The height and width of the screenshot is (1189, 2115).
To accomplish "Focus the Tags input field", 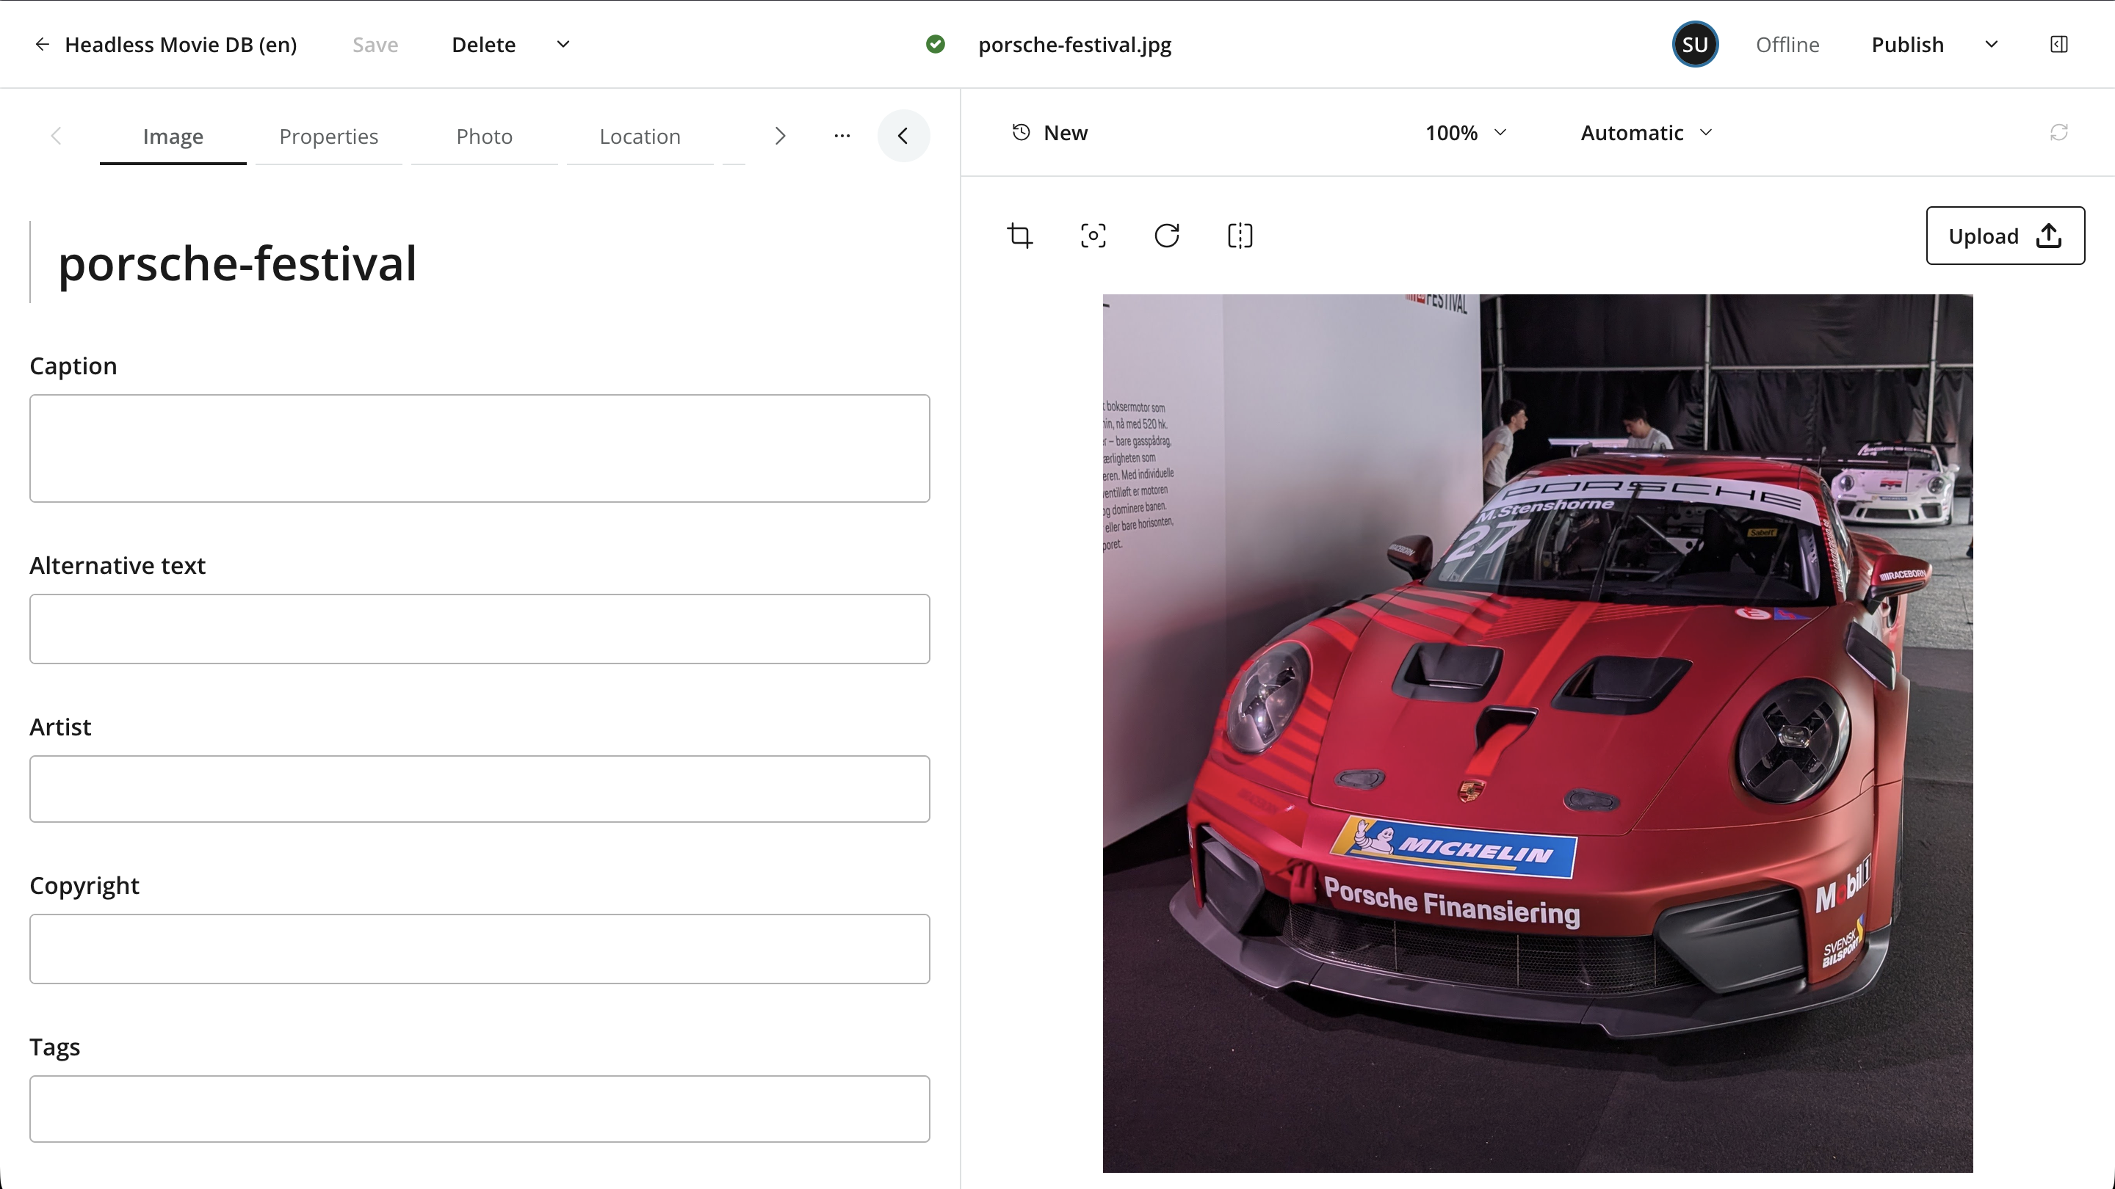I will coord(480,1110).
